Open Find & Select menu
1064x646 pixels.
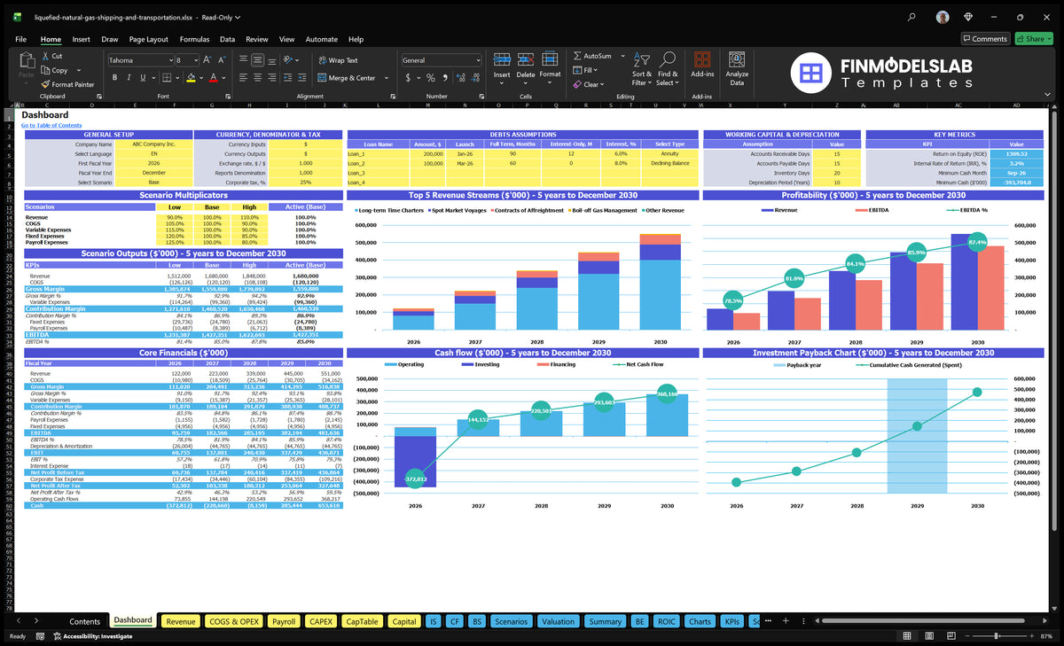pyautogui.click(x=668, y=68)
